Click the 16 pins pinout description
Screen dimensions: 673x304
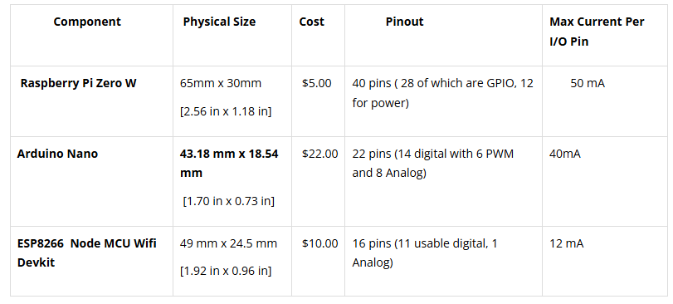[425, 253]
